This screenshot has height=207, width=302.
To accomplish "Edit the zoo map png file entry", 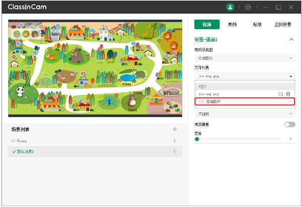I will [281, 94].
